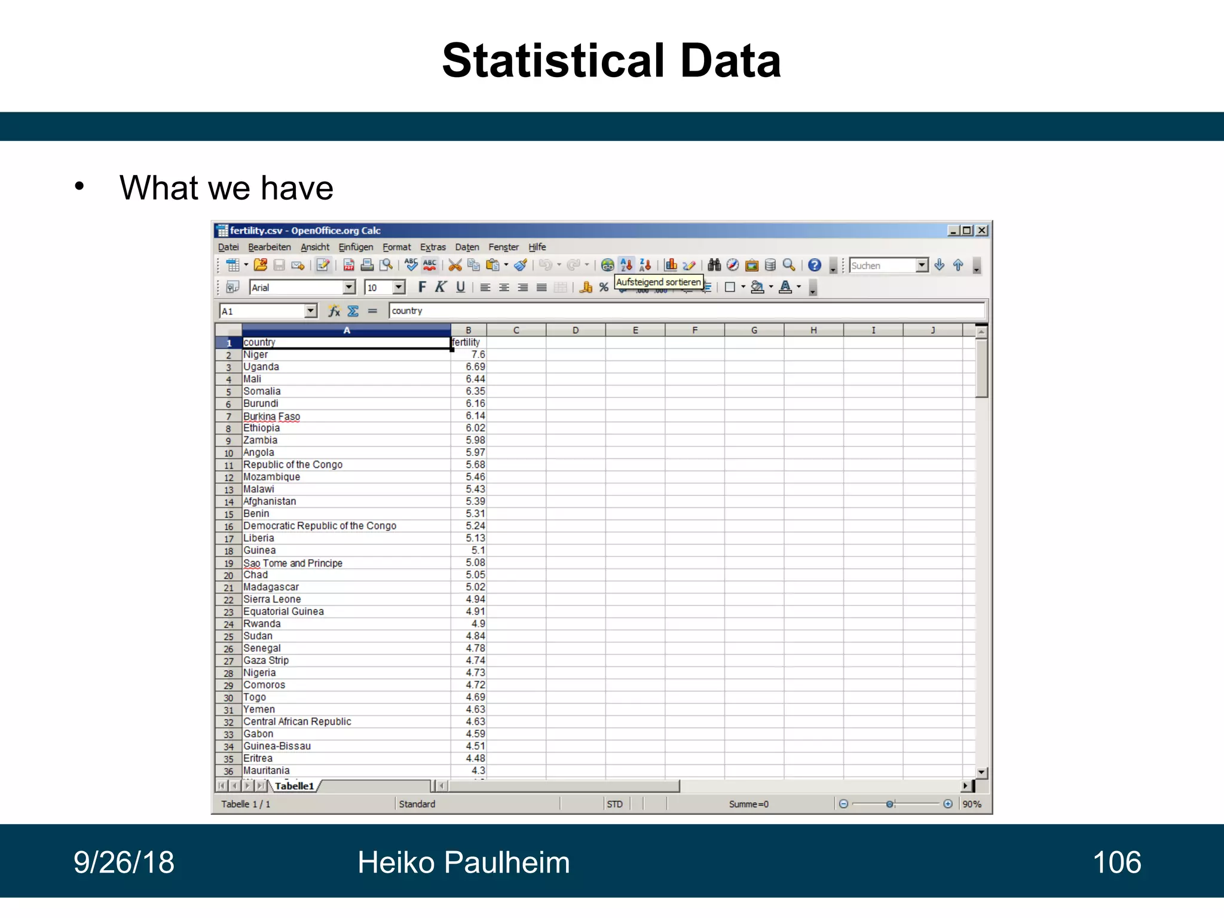Run the spelling check icon
Screen dimensions: 1224x918
pyautogui.click(x=411, y=265)
